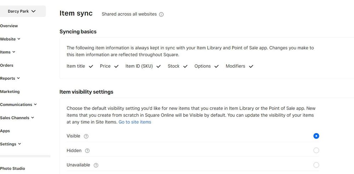Click the checkmark beside Stock
Viewport: 354px width, 174px height.
(185, 66)
